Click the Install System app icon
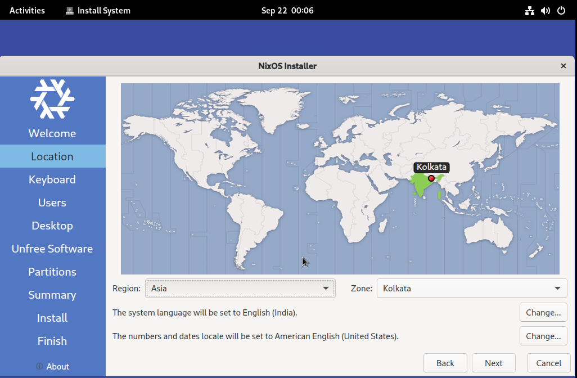Viewport: 577px width, 378px height. pyautogui.click(x=70, y=11)
